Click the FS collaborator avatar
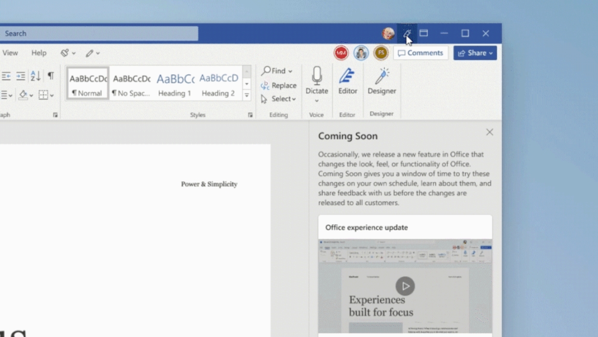 [x=381, y=53]
